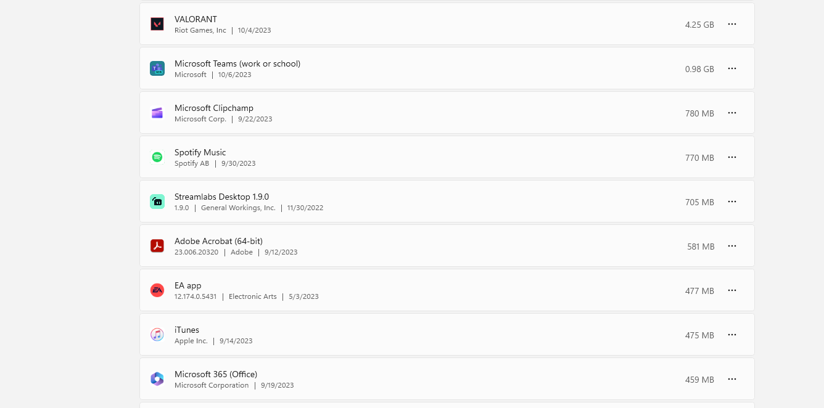Viewport: 824px width, 408px height.
Task: Click the Microsoft Clipchamp icon
Action: click(x=157, y=113)
